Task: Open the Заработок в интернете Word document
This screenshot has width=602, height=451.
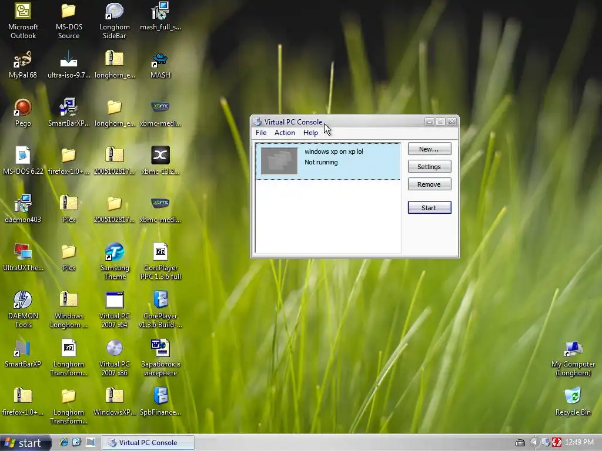Action: click(x=160, y=358)
